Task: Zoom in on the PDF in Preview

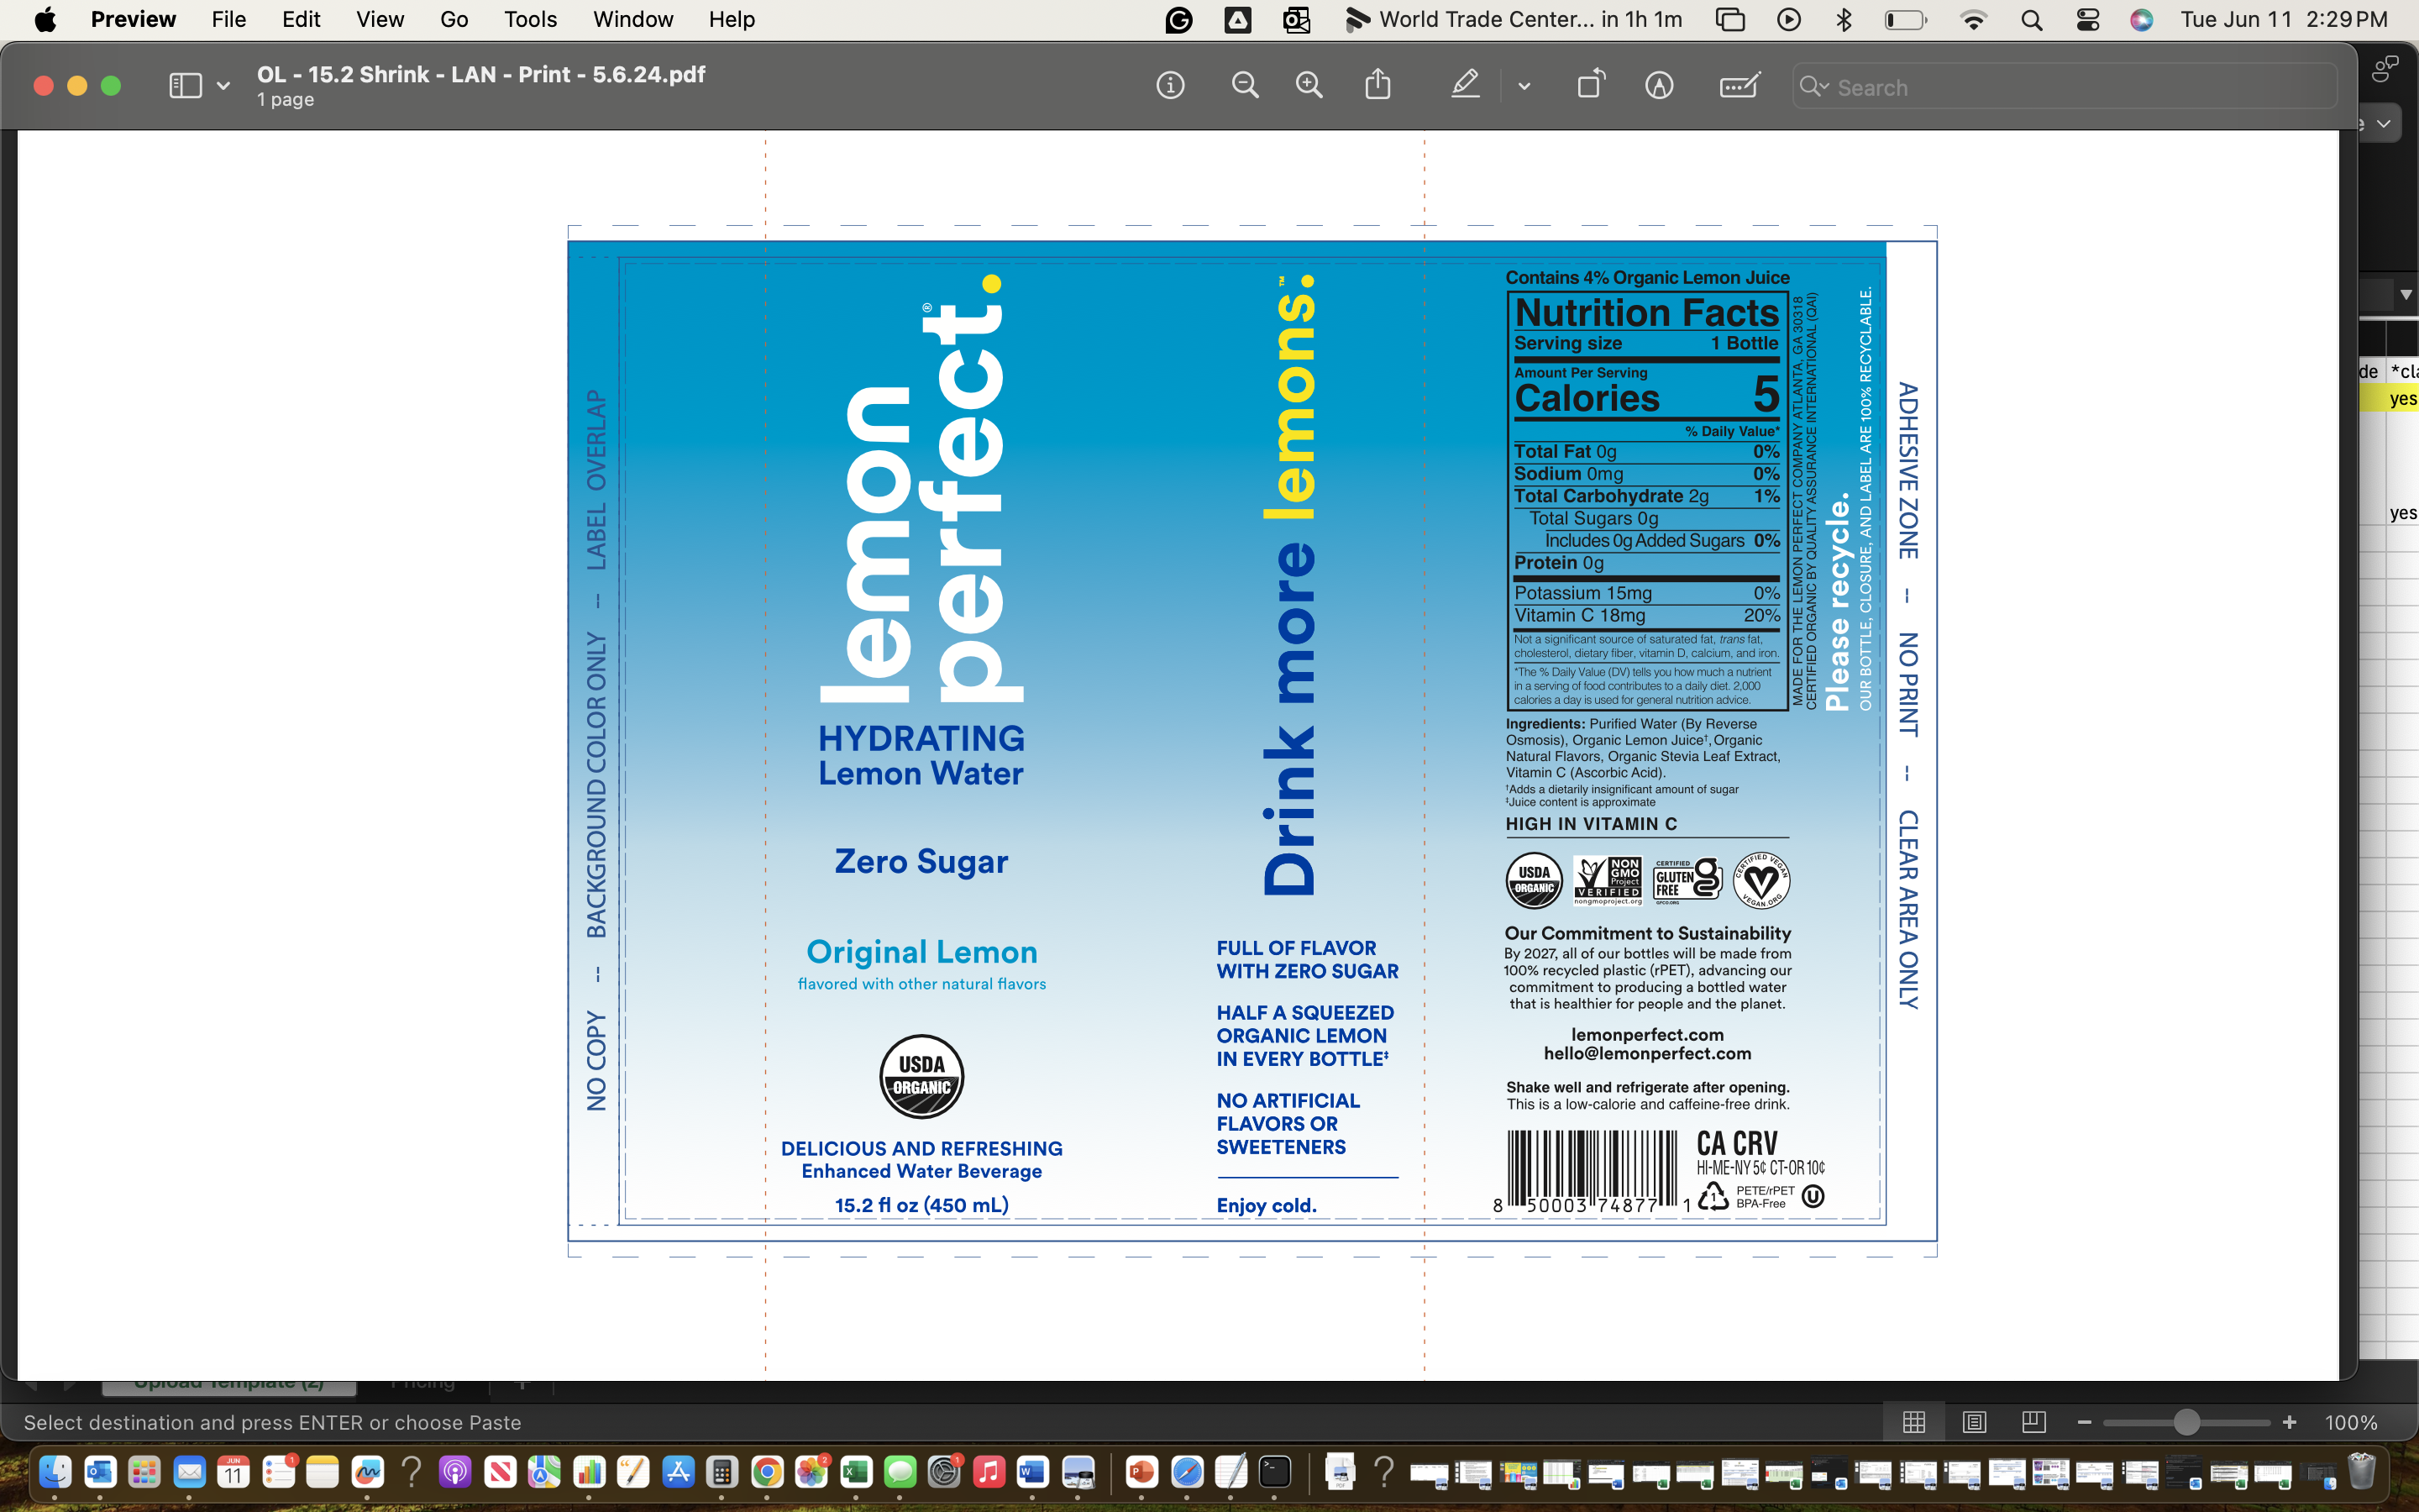Action: click(x=1309, y=86)
